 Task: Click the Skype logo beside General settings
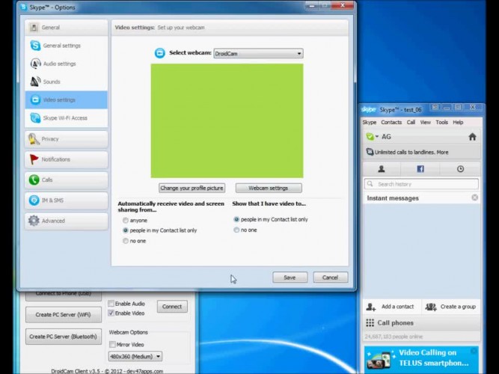click(35, 46)
